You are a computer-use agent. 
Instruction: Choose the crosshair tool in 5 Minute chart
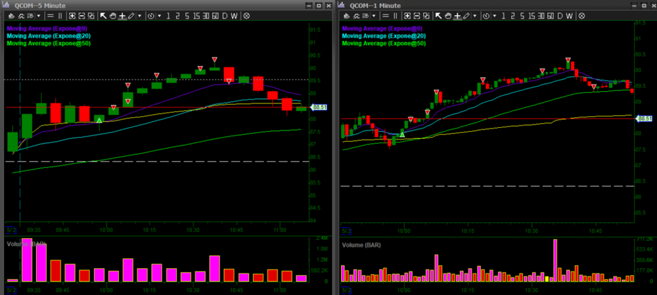pyautogui.click(x=122, y=15)
